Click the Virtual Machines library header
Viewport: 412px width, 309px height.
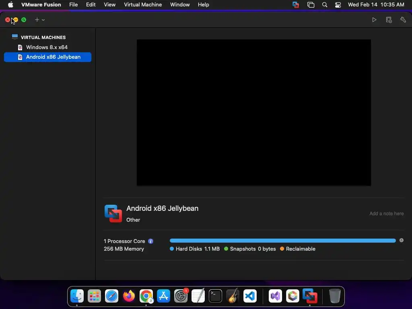click(x=43, y=37)
